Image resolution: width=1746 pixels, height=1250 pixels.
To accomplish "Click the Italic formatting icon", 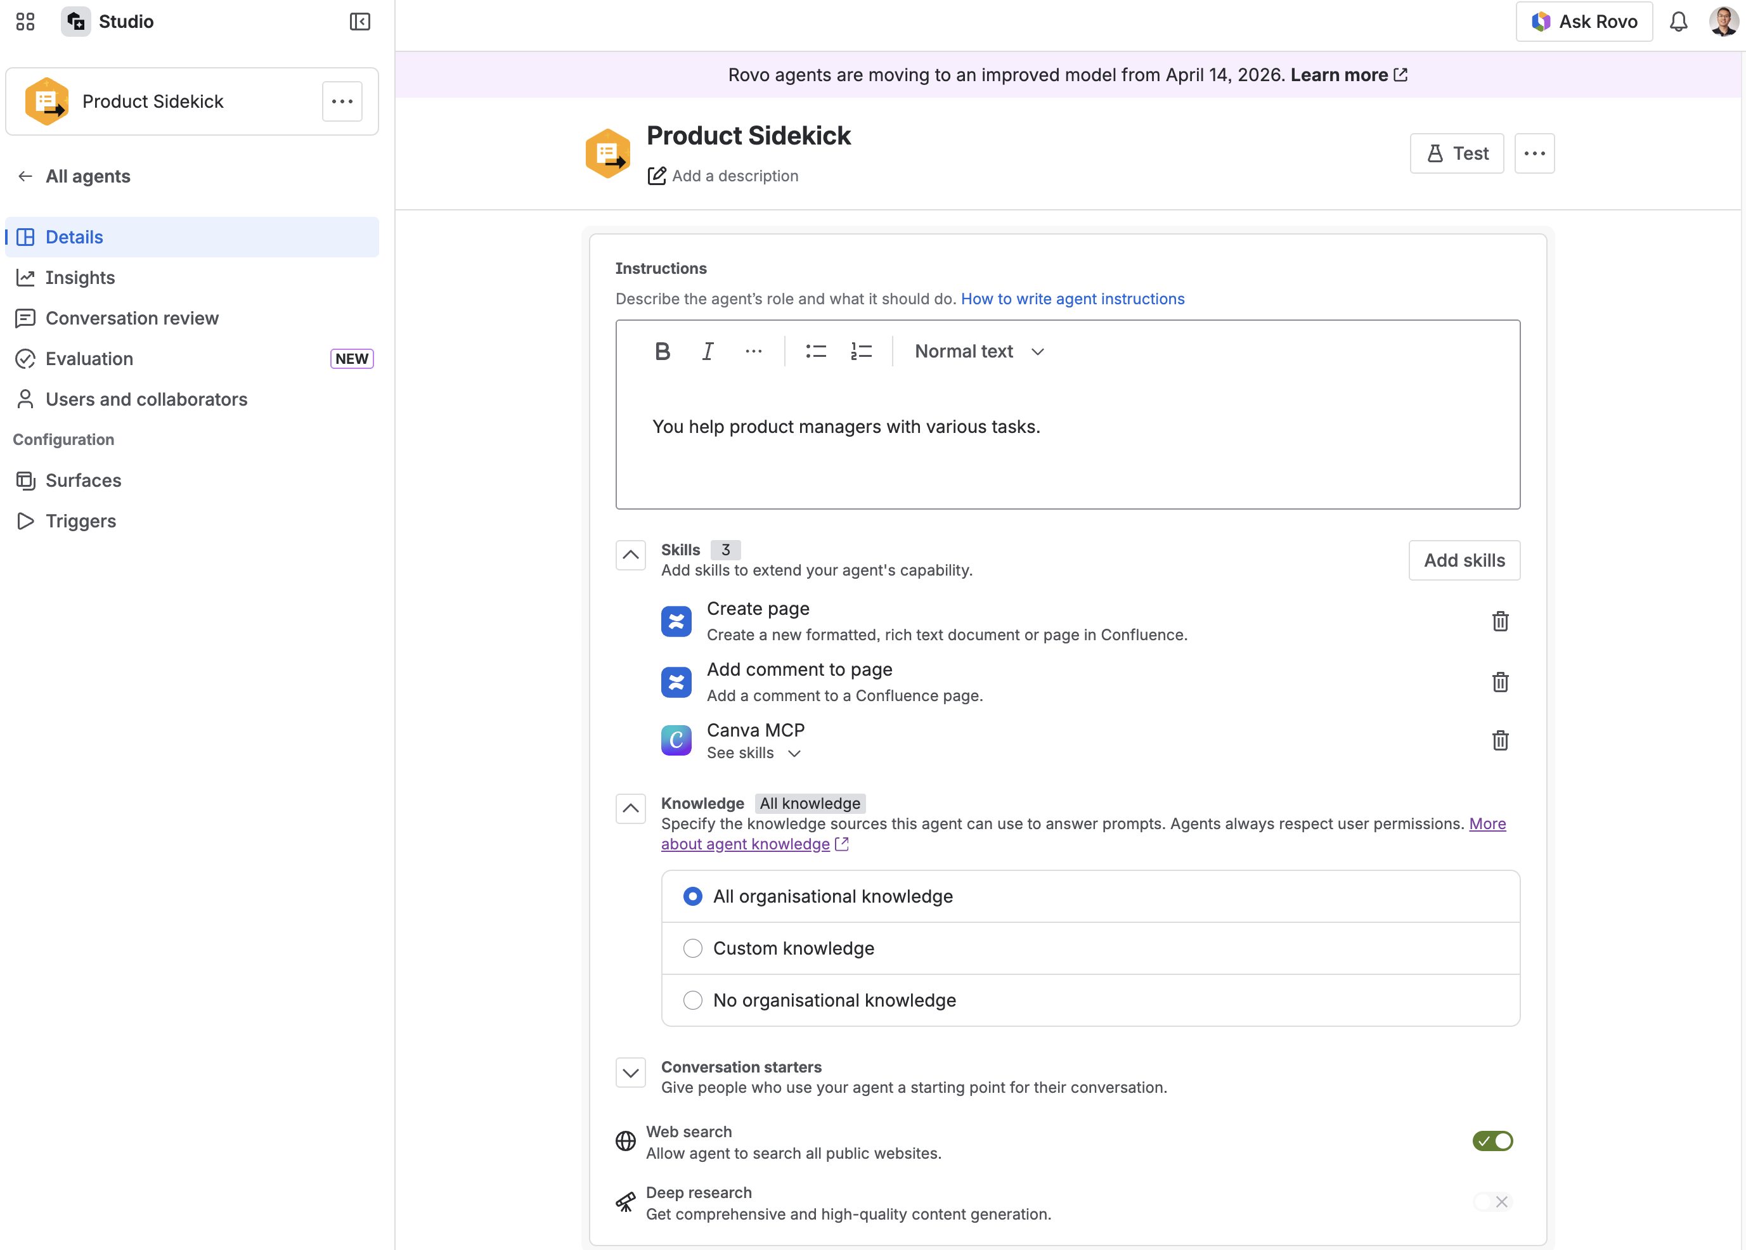I will (708, 352).
